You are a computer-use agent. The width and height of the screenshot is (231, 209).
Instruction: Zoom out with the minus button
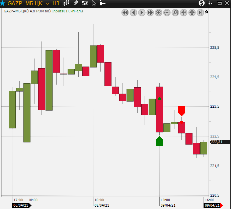[167, 13]
